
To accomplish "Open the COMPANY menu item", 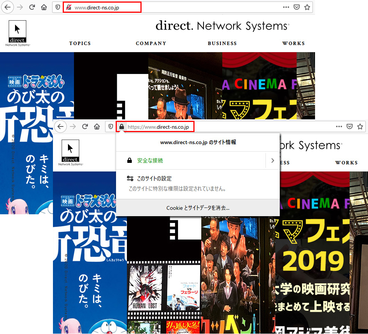I will tap(151, 44).
